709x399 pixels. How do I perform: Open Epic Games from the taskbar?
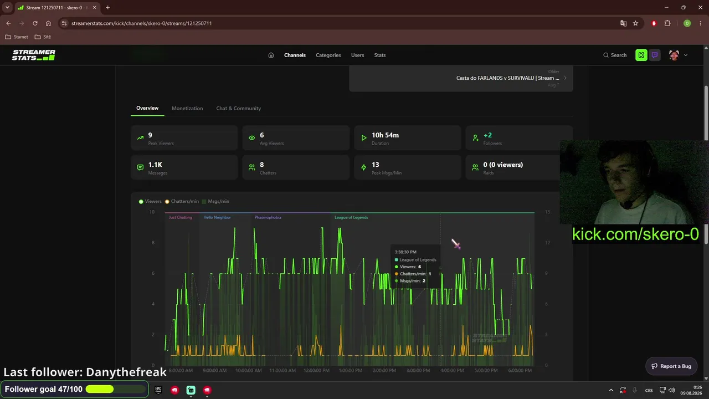click(x=158, y=390)
